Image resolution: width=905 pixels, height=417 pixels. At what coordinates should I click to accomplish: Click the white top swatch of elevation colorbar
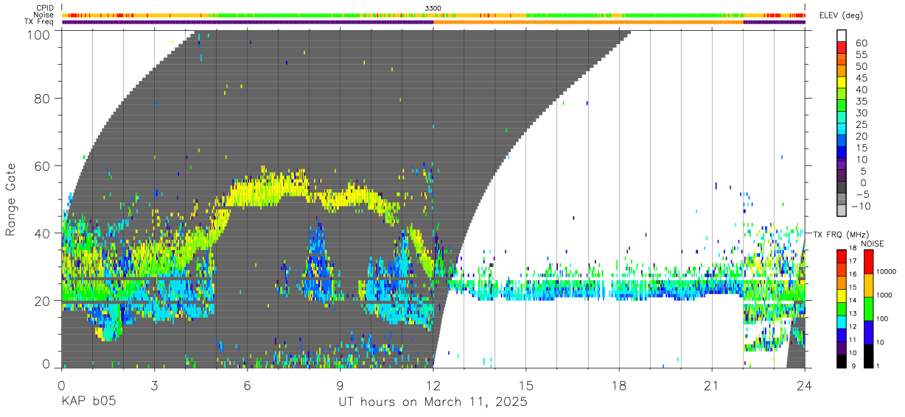pyautogui.click(x=842, y=36)
